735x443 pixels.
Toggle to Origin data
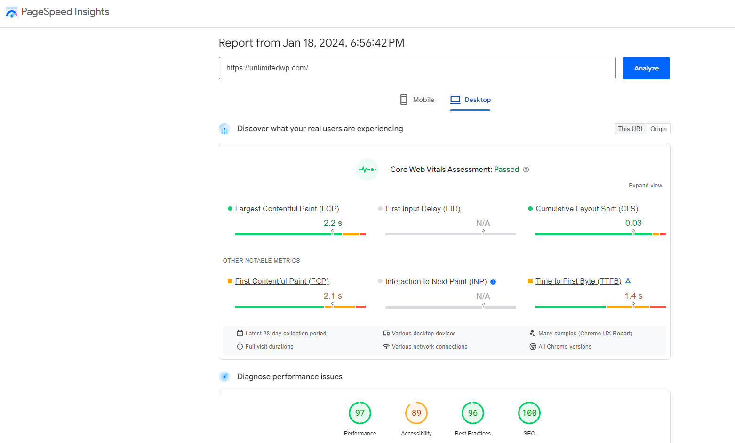click(659, 129)
